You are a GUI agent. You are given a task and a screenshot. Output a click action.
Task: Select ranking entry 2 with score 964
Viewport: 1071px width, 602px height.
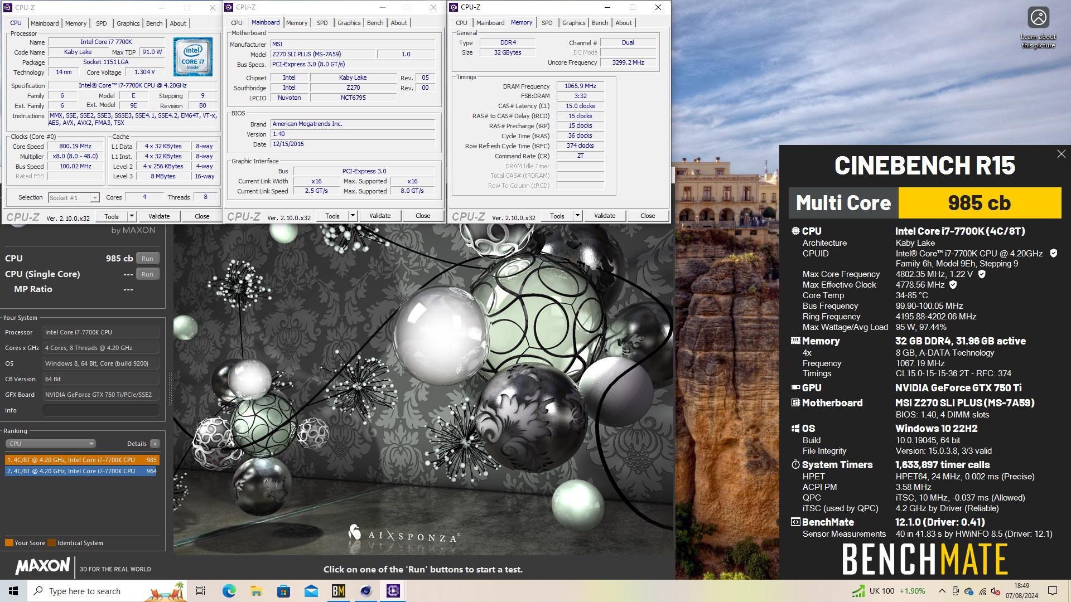tap(83, 471)
